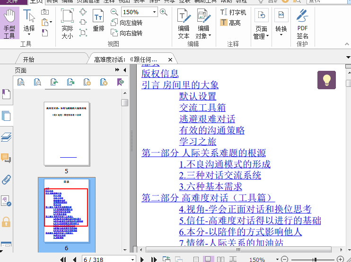Switch to the 开始 tab
351x262 pixels.
pos(29,59)
